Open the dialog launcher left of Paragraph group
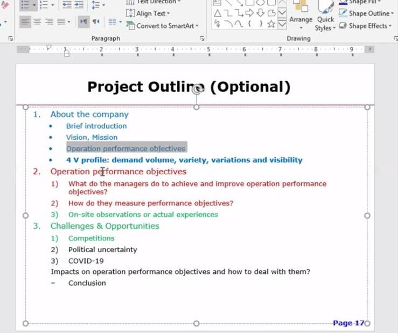Image resolution: width=398 pixels, height=333 pixels. click(10, 38)
